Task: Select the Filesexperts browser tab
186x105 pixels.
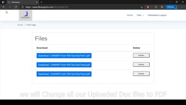Action: (23, 2)
